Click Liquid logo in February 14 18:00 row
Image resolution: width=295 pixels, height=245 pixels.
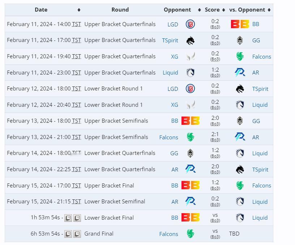(x=240, y=153)
